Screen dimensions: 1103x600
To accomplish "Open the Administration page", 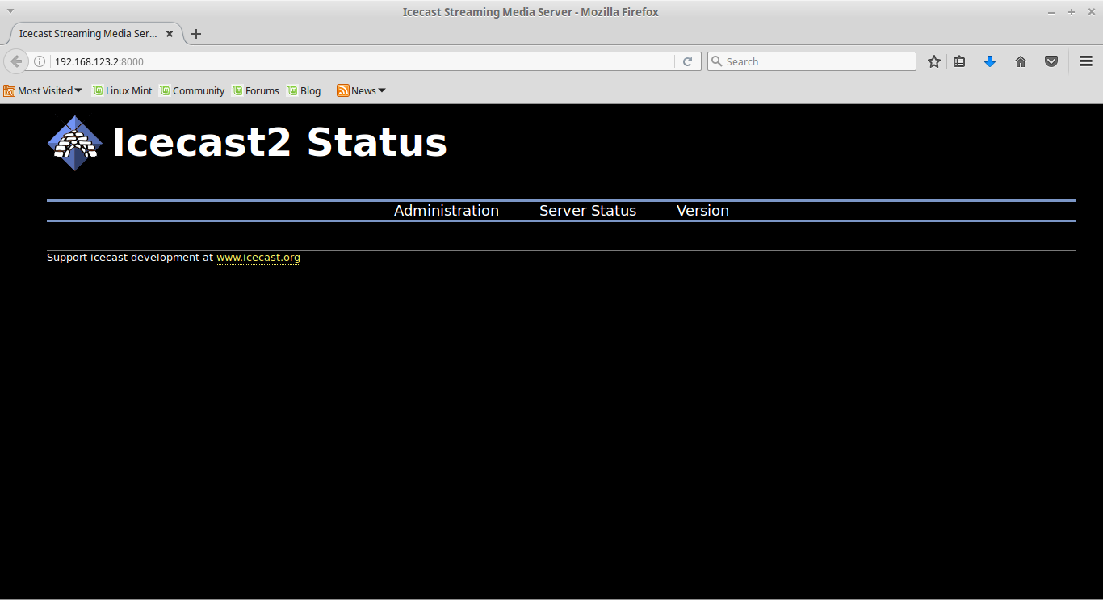I will pos(447,211).
